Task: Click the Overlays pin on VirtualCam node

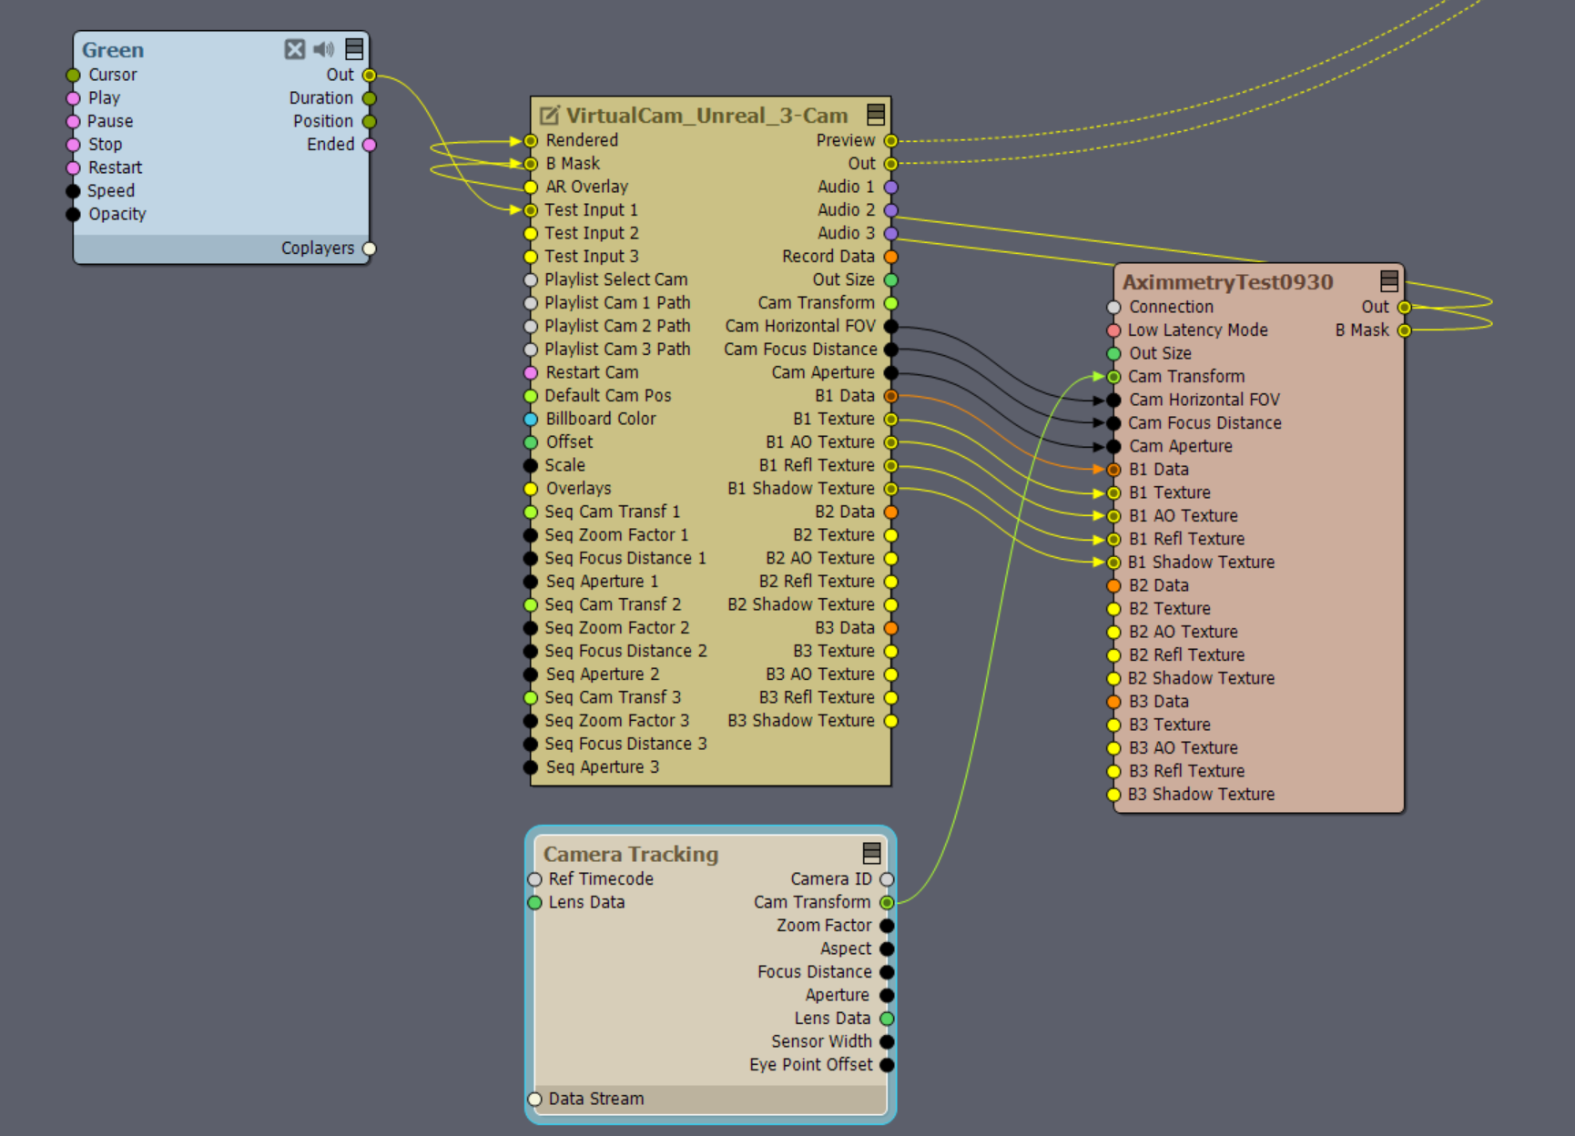Action: coord(531,489)
